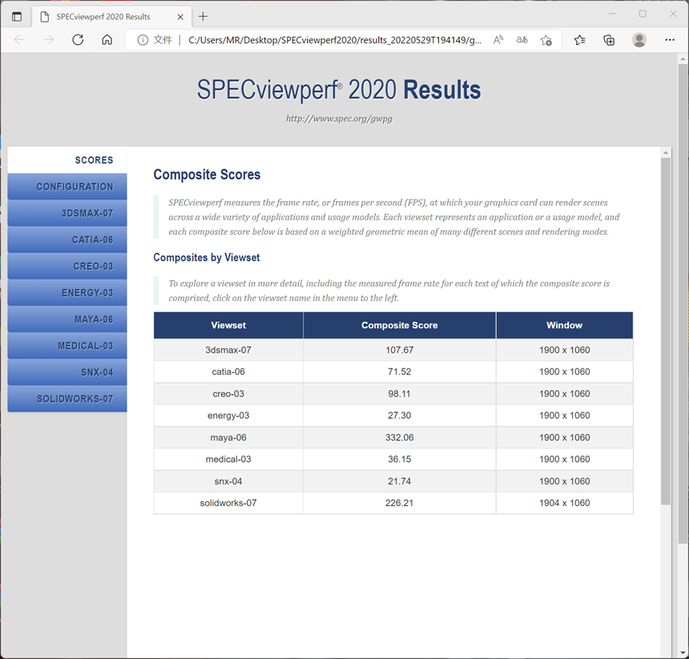
Task: Select the solidworks-07 table cell
Action: click(x=228, y=503)
